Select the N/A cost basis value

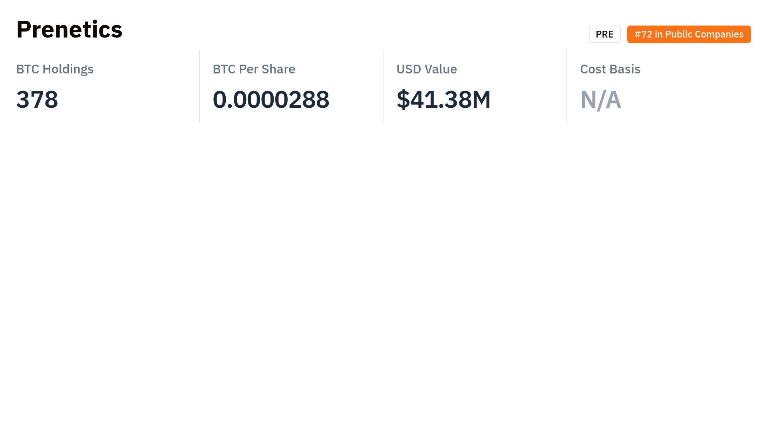coord(600,99)
